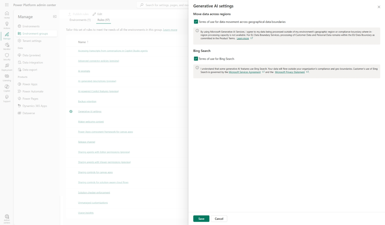
Task: Open Unmanaged customizations rule
Action: [x=93, y=203]
